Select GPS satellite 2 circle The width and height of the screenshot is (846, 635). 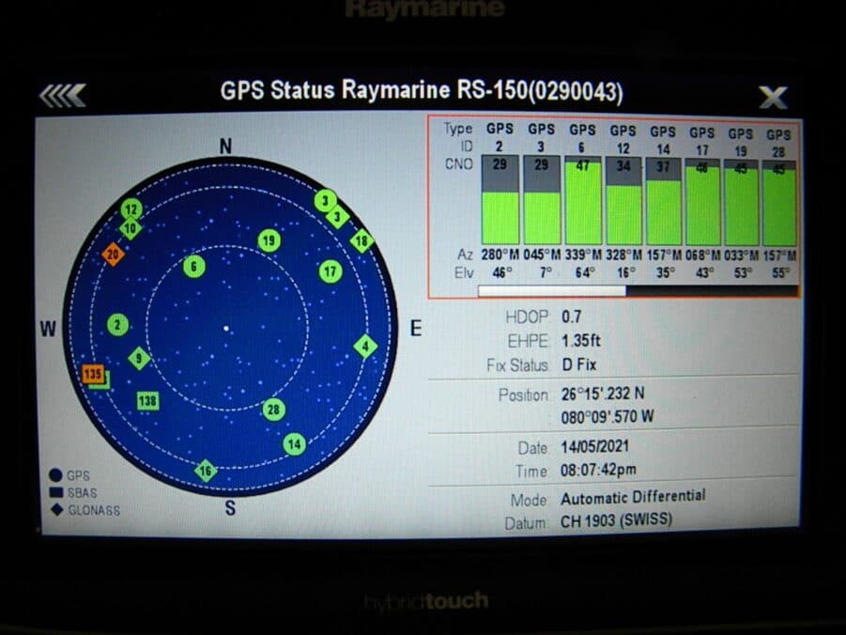point(117,325)
